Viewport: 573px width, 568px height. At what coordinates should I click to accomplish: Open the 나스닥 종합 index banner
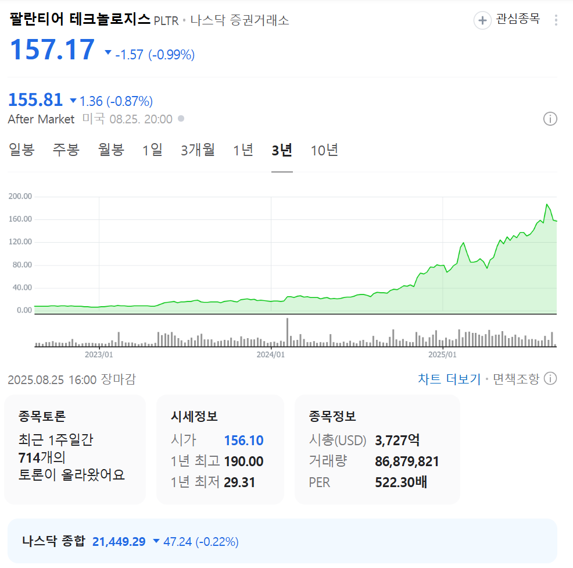click(282, 541)
